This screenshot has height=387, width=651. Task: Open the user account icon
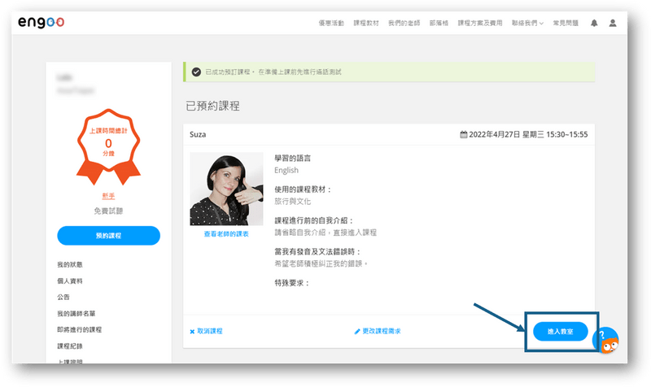click(x=613, y=24)
